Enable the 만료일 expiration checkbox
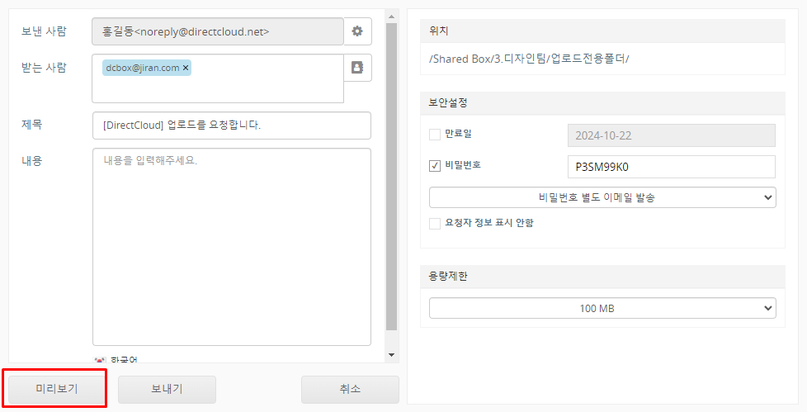The height and width of the screenshot is (412, 807). pos(435,134)
